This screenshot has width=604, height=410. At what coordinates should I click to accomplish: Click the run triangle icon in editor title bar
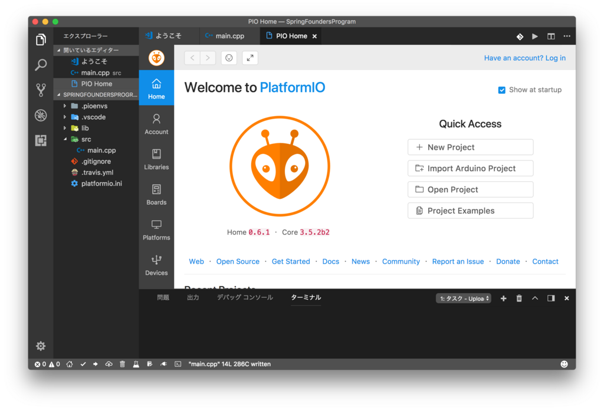(535, 36)
